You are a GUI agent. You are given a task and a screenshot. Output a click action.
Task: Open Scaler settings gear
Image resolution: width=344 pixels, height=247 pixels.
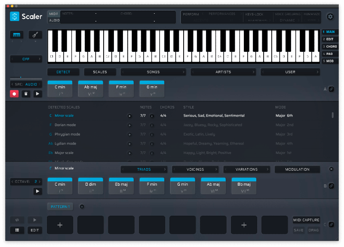[330, 17]
